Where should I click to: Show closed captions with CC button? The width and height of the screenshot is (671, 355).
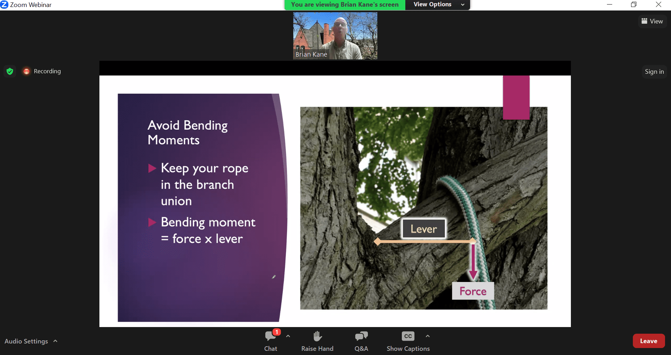408,341
